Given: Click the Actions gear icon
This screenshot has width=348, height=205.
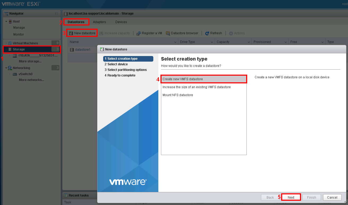Looking at the screenshot, I should [x=231, y=33].
